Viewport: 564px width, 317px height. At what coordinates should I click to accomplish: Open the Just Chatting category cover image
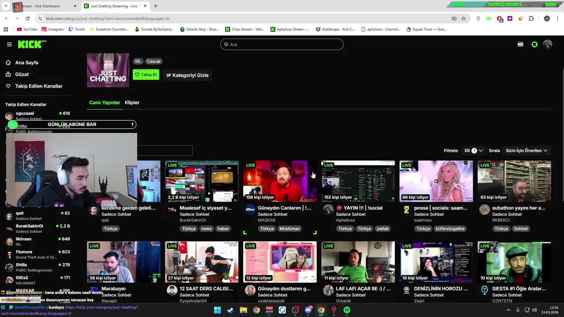tap(108, 70)
